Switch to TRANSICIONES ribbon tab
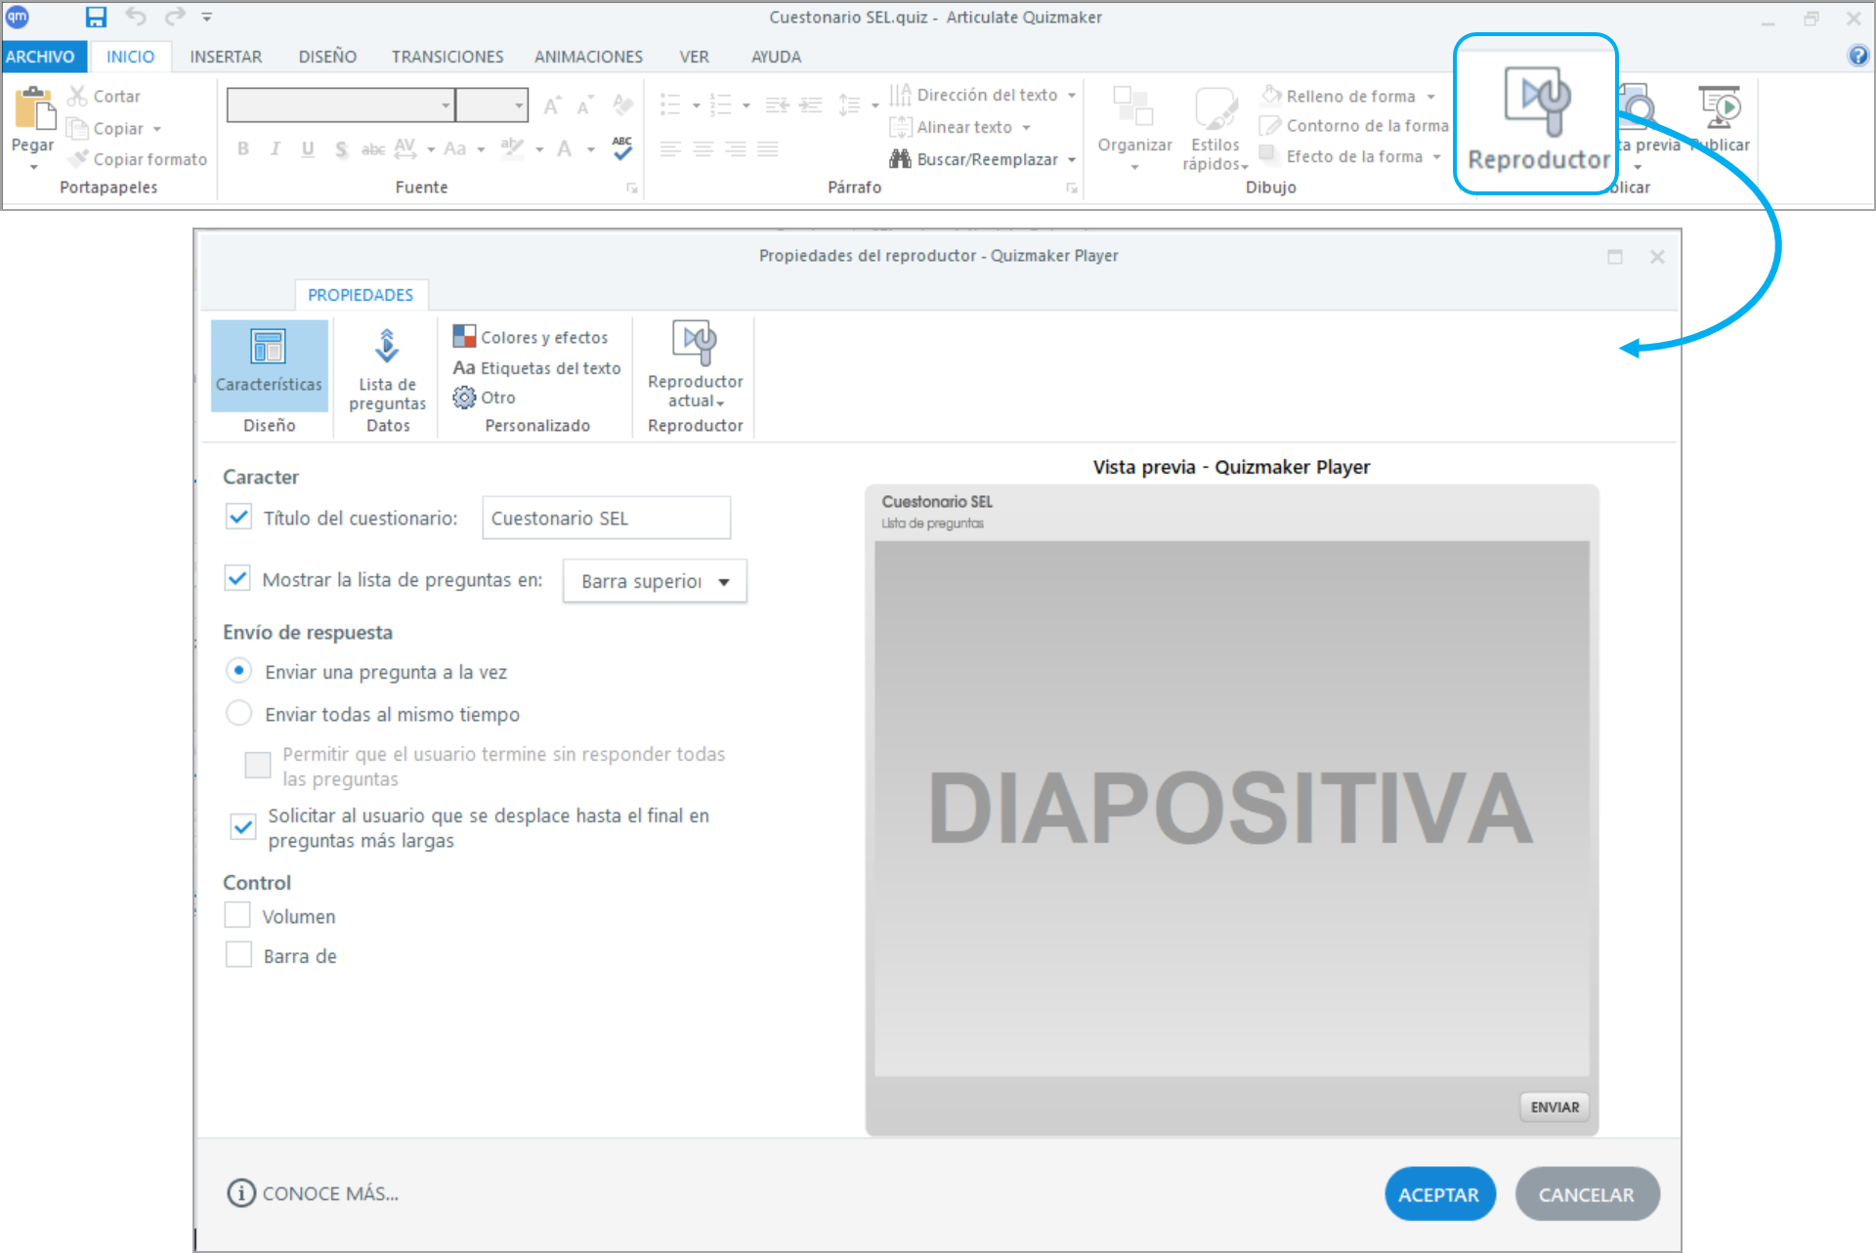The width and height of the screenshot is (1876, 1253). [x=448, y=57]
